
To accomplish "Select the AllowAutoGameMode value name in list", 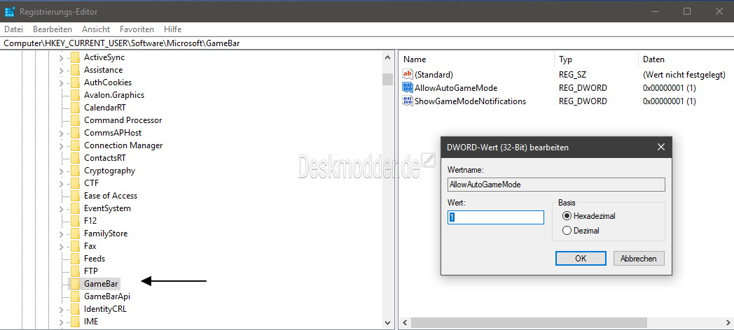I will tap(456, 88).
